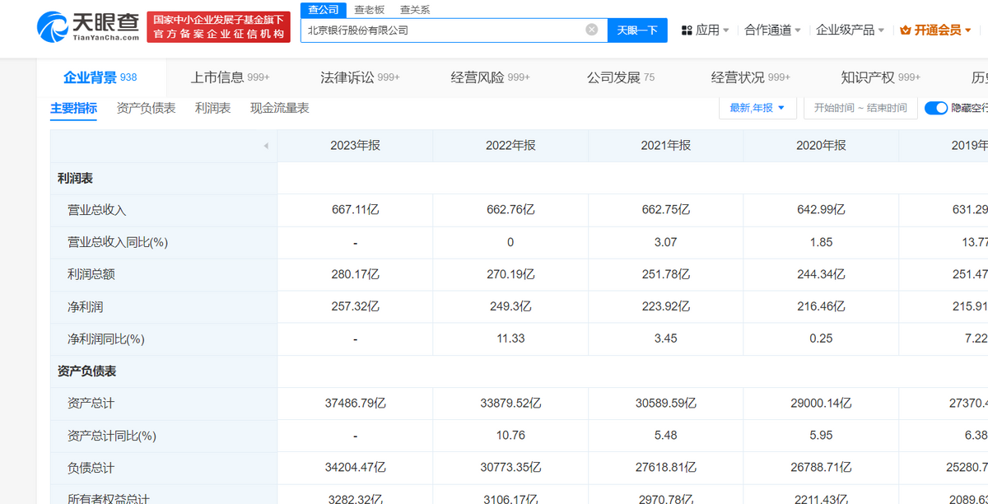Screen dimensions: 988x504
Task: Click the 利润表 section heading in table
Action: (75, 178)
